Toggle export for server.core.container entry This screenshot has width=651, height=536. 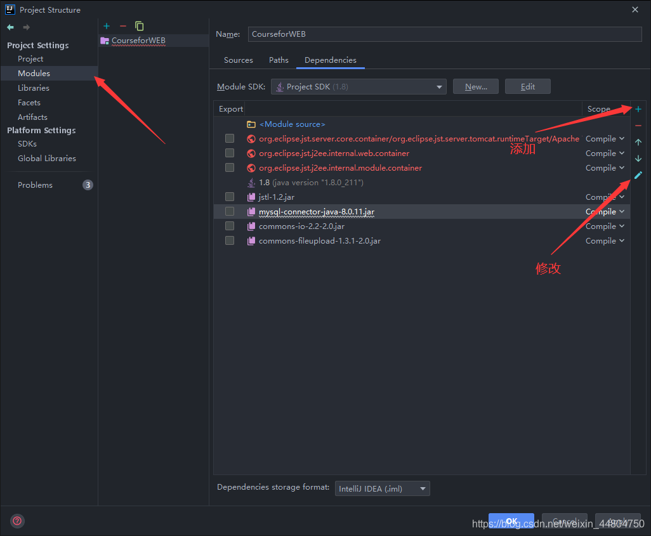point(230,138)
